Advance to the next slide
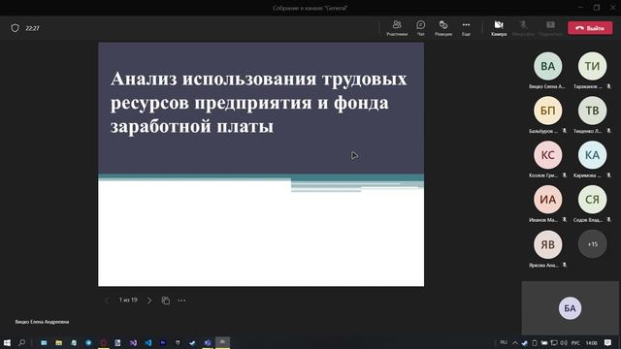The height and width of the screenshot is (349, 621). click(x=149, y=301)
